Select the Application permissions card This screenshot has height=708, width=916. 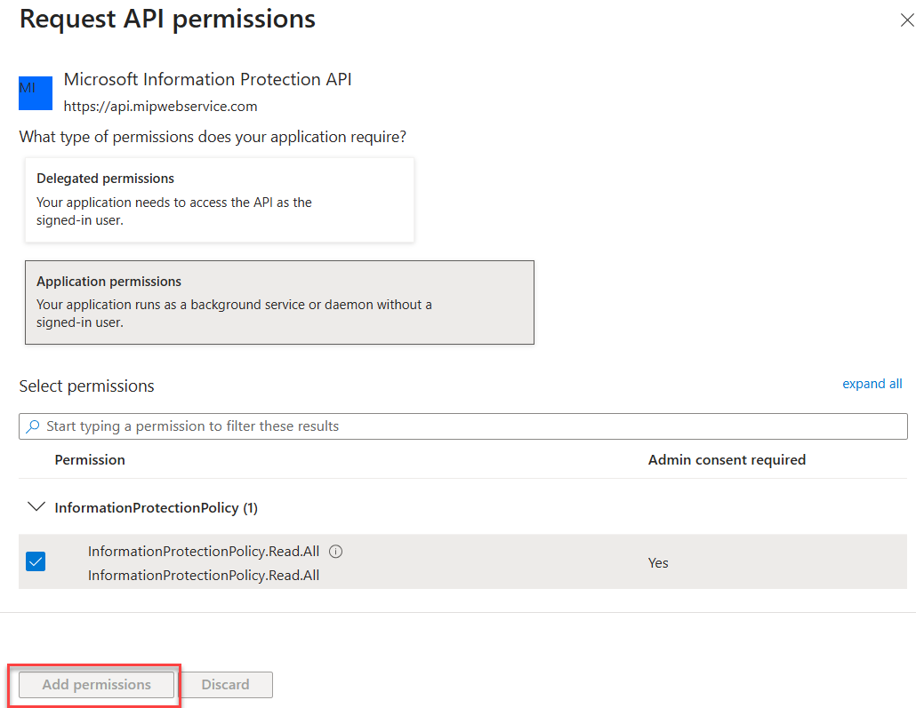279,302
